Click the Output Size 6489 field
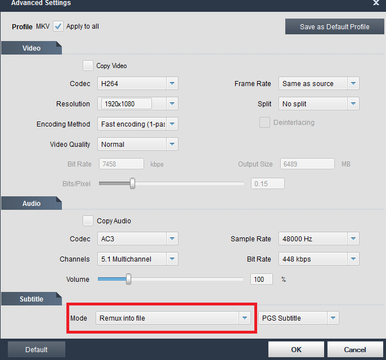The width and height of the screenshot is (386, 360). click(307, 164)
